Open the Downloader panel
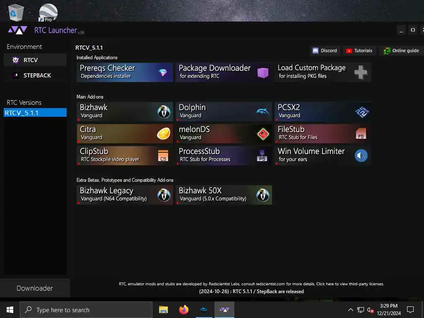This screenshot has height=318, width=424. [35, 288]
